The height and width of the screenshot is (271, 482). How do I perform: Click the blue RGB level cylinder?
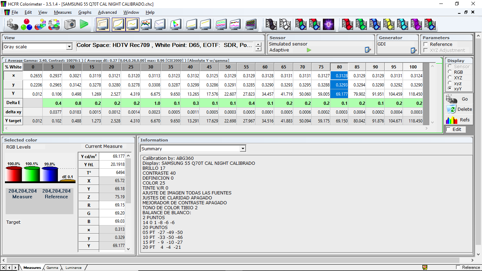[49, 174]
